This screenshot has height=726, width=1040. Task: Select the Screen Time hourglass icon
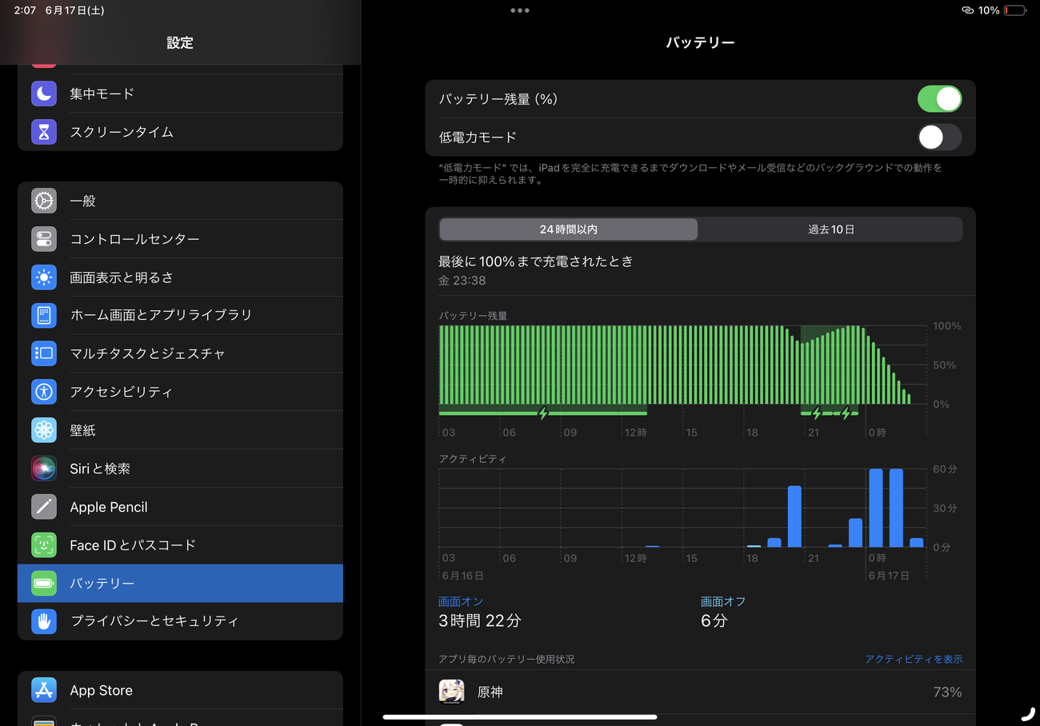tap(43, 132)
